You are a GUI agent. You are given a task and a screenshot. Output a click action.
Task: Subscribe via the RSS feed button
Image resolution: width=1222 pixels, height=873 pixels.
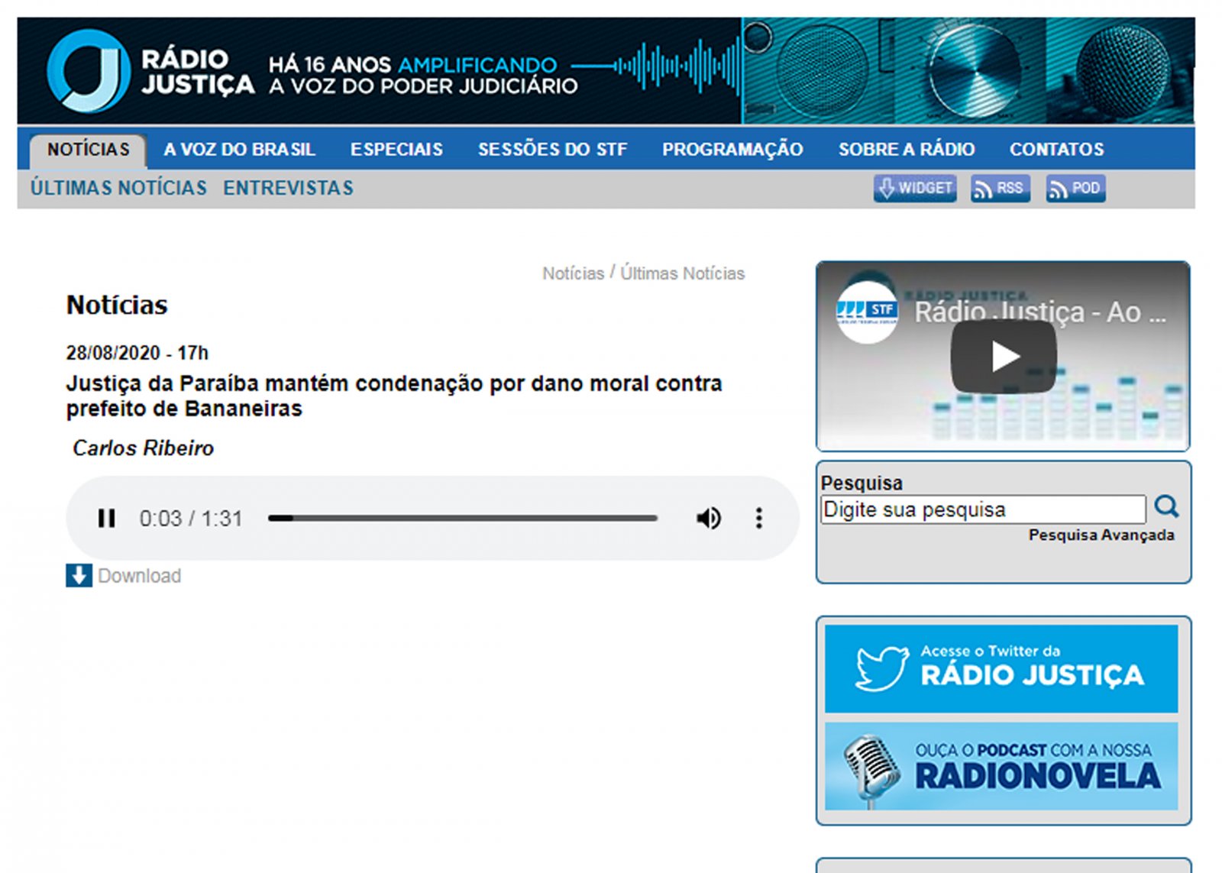(x=1000, y=188)
